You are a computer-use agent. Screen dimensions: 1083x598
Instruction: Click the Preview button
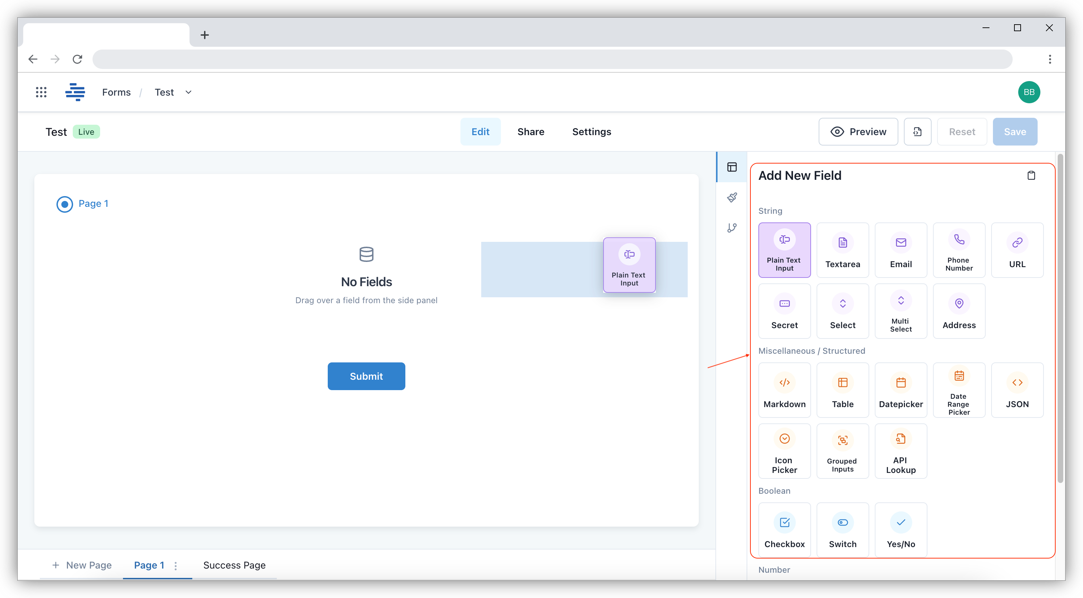pyautogui.click(x=858, y=132)
